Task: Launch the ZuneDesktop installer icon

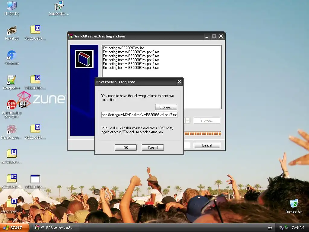Action: click(x=59, y=8)
